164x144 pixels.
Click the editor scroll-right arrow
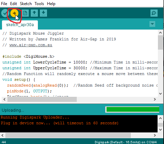[155, 100]
